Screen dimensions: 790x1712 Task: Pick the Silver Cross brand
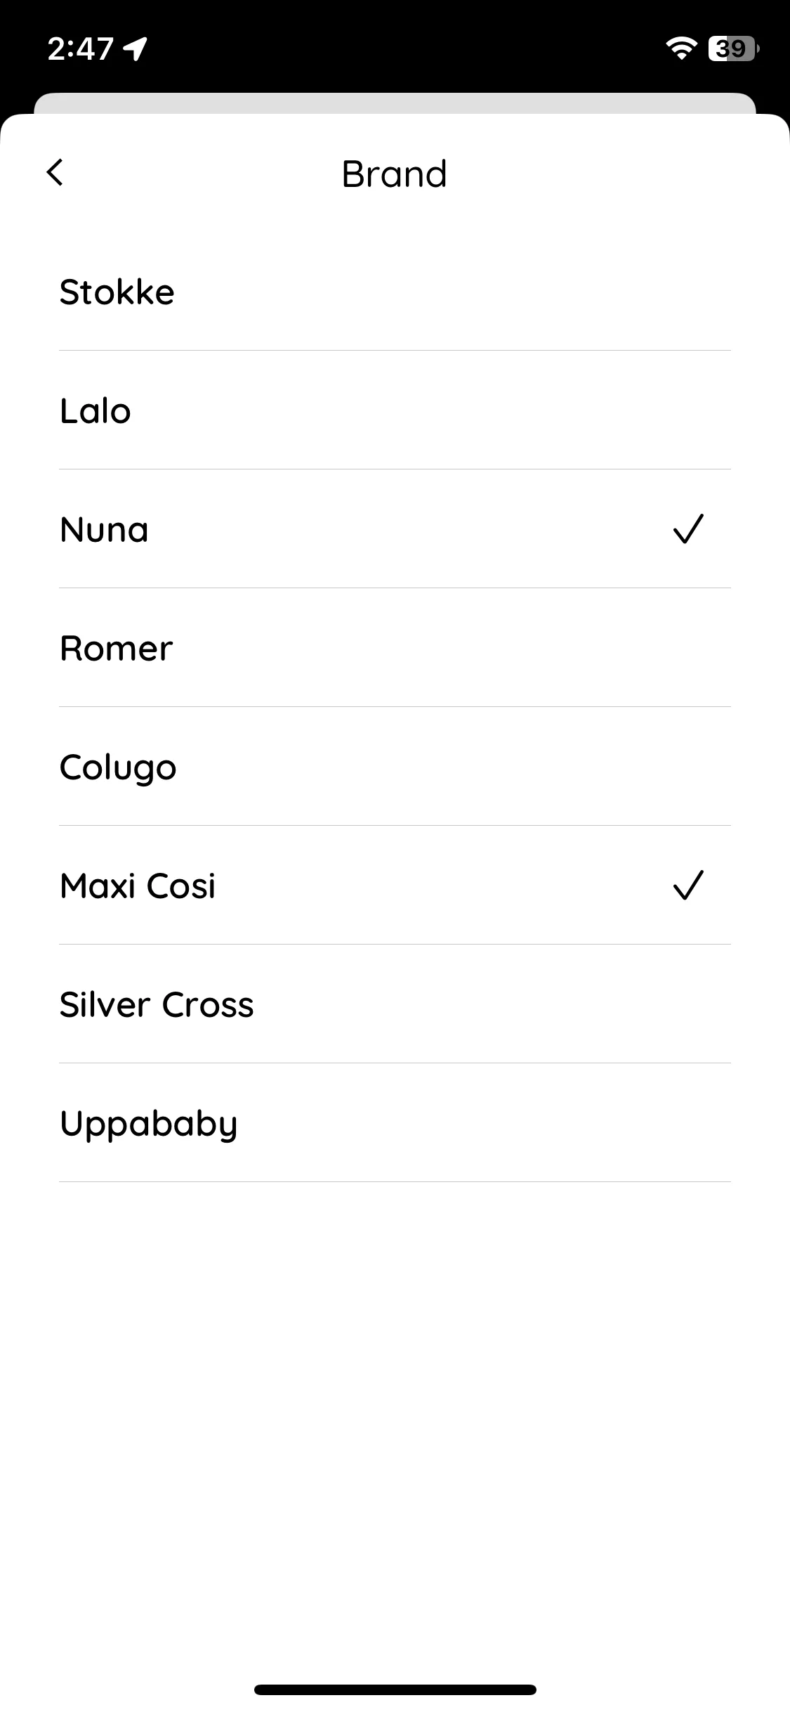point(395,1004)
